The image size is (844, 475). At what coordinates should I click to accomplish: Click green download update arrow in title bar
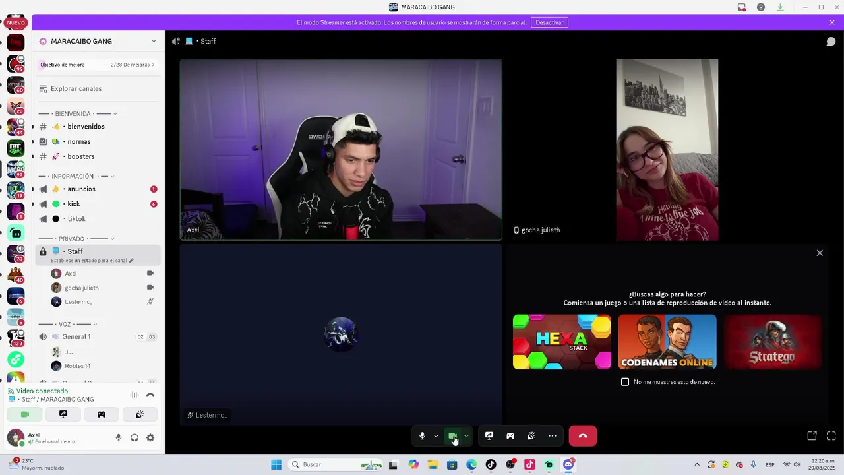pyautogui.click(x=780, y=7)
